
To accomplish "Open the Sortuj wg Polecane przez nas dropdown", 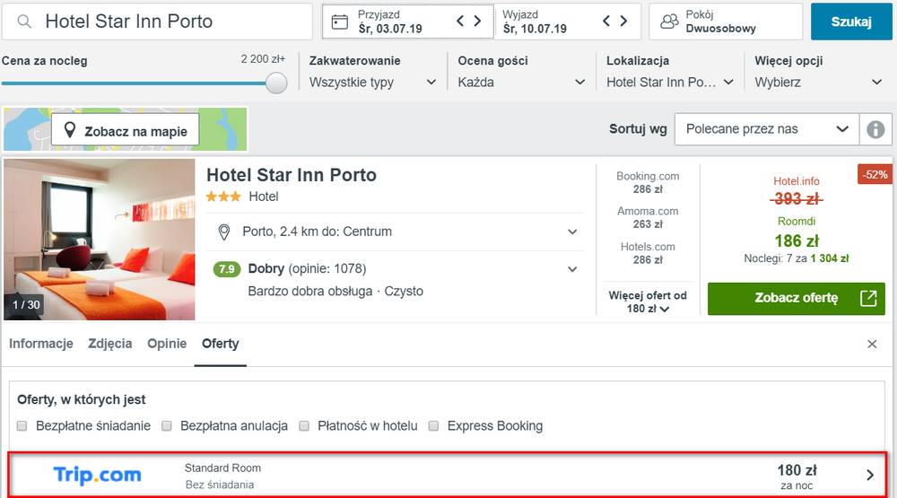I will pos(767,129).
